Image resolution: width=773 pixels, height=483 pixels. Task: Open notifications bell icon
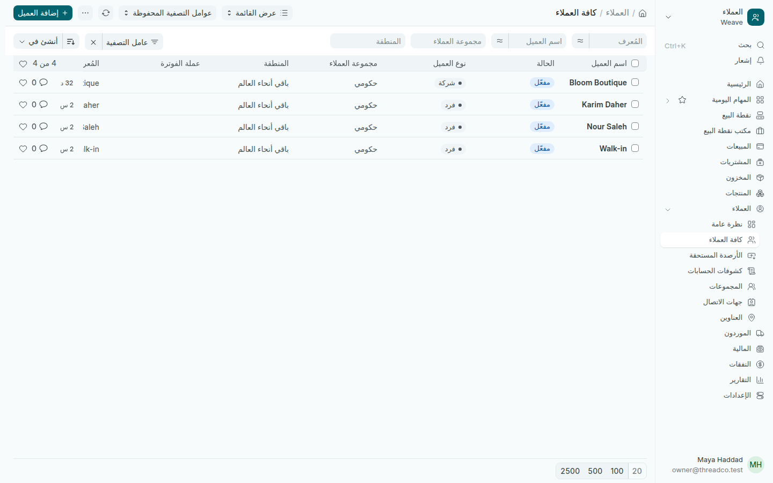760,61
